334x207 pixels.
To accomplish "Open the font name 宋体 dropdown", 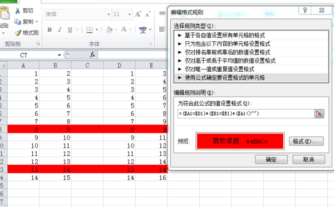I will click(109, 14).
